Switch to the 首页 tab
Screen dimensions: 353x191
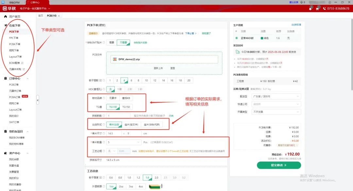point(41,16)
